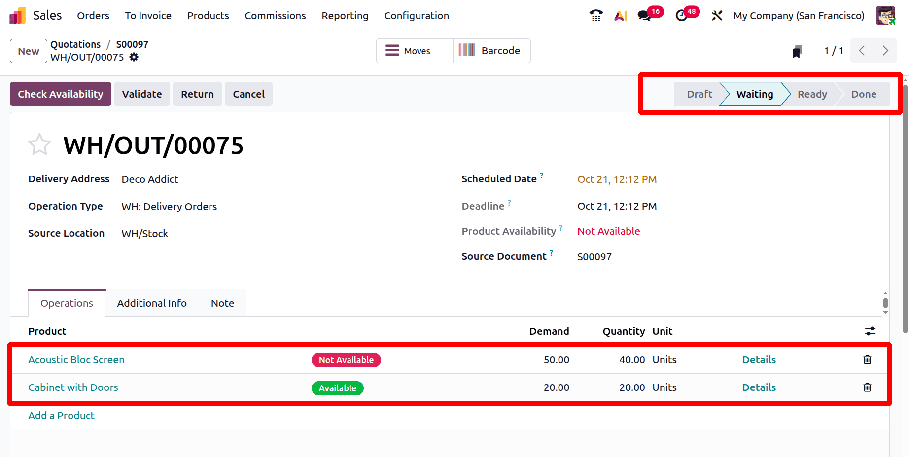Viewport: 909px width, 457px height.
Task: Open the activities clock icon with 48 badge
Action: (682, 16)
